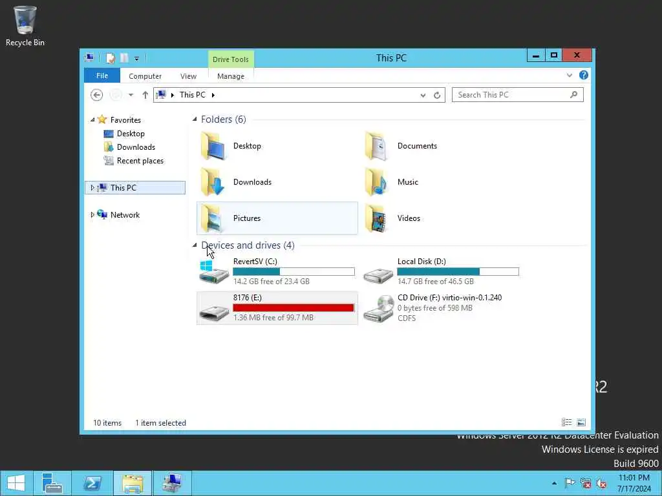Viewport: 662px width, 496px height.
Task: Click the red 8176 (E:) usage bar
Action: pos(294,308)
